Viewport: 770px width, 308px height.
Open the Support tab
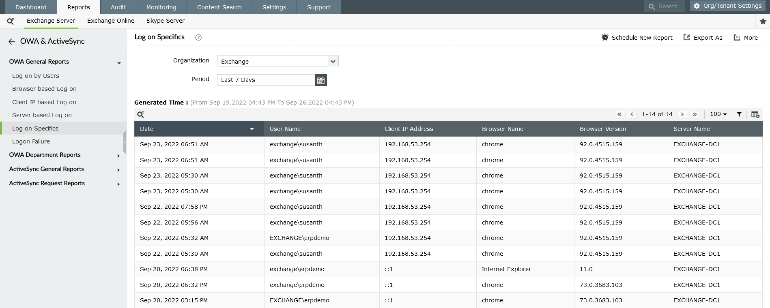[319, 7]
